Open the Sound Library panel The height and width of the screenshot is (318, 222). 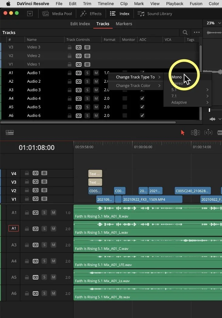pyautogui.click(x=155, y=14)
